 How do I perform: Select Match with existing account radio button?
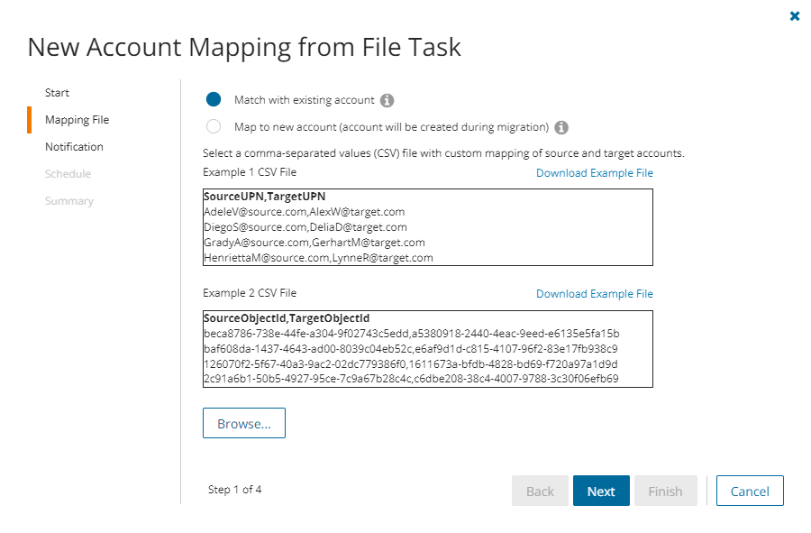(x=214, y=99)
